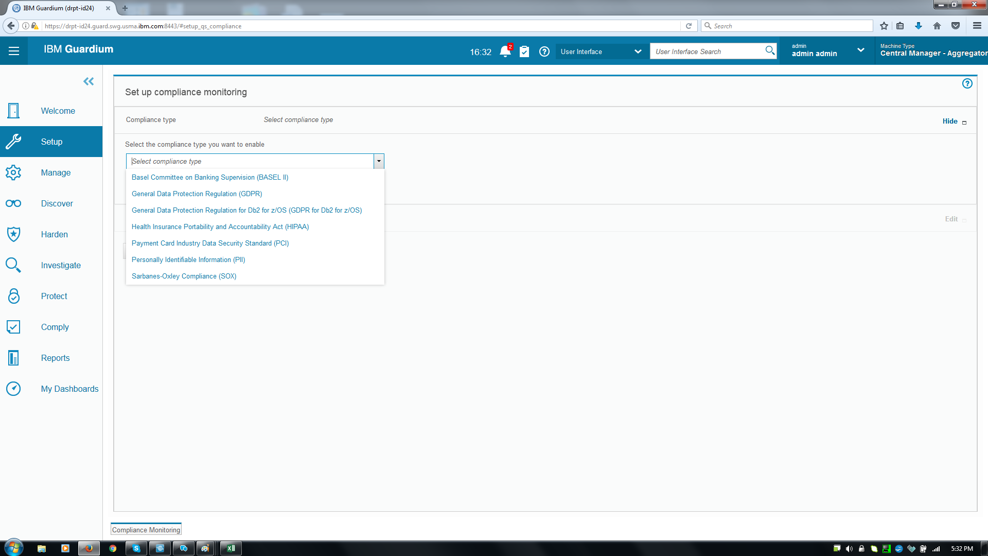This screenshot has width=988, height=556.
Task: Open the to-do clipboard icon in header
Action: coord(524,51)
